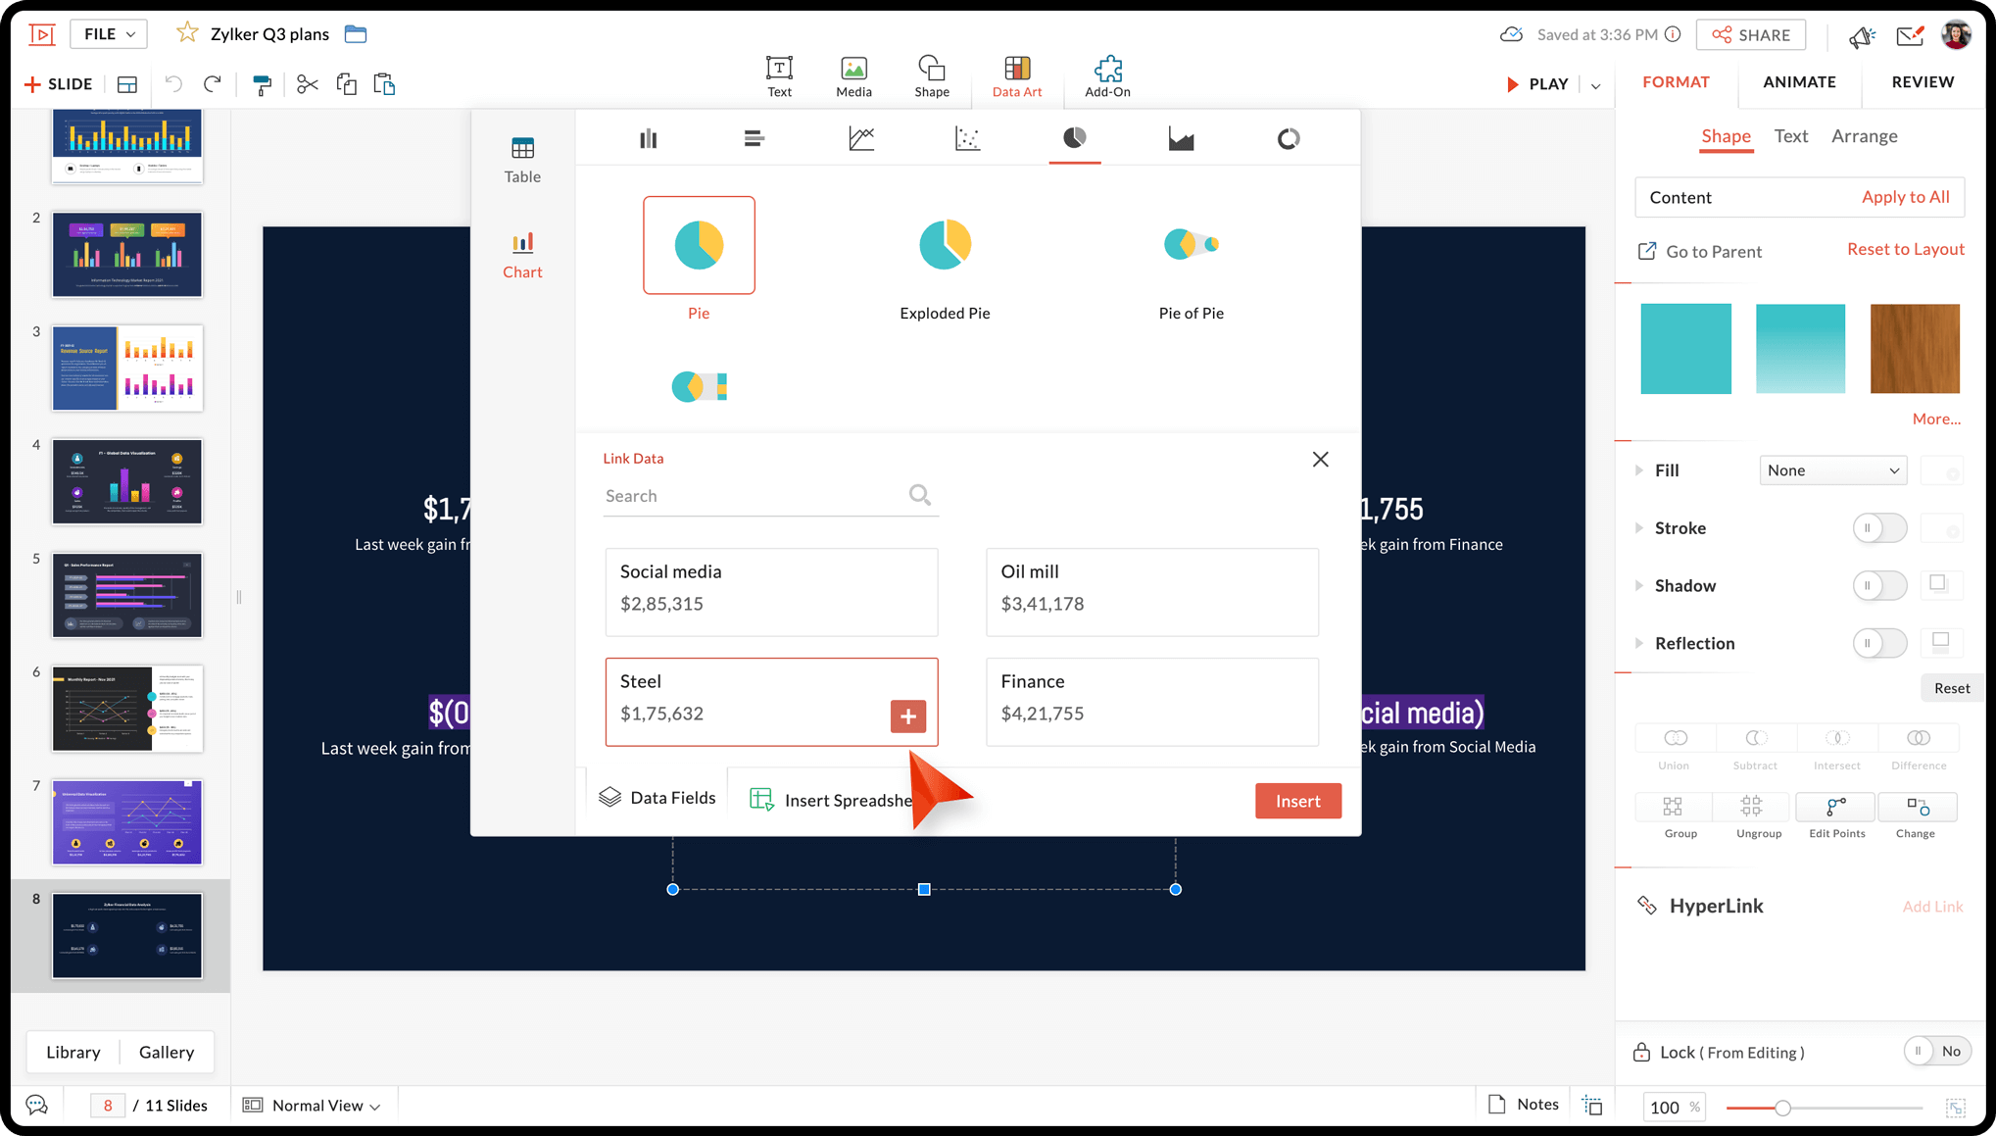Choose the Bar of Pie chart icon
The height and width of the screenshot is (1136, 1996).
point(699,386)
